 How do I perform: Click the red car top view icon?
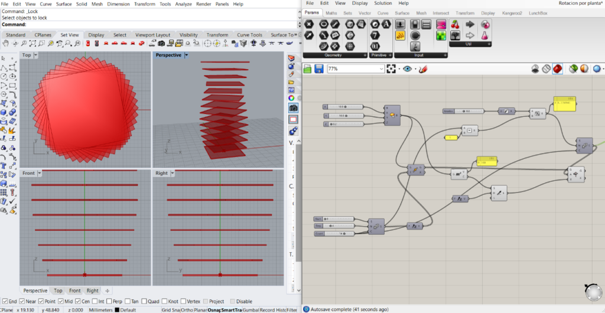coord(88,43)
